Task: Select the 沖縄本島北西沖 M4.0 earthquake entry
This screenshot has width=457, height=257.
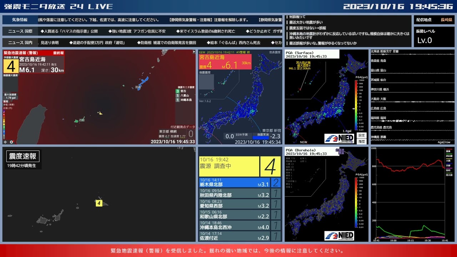Action: click(x=240, y=225)
